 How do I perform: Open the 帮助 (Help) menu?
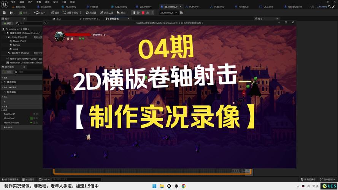tap(72, 2)
